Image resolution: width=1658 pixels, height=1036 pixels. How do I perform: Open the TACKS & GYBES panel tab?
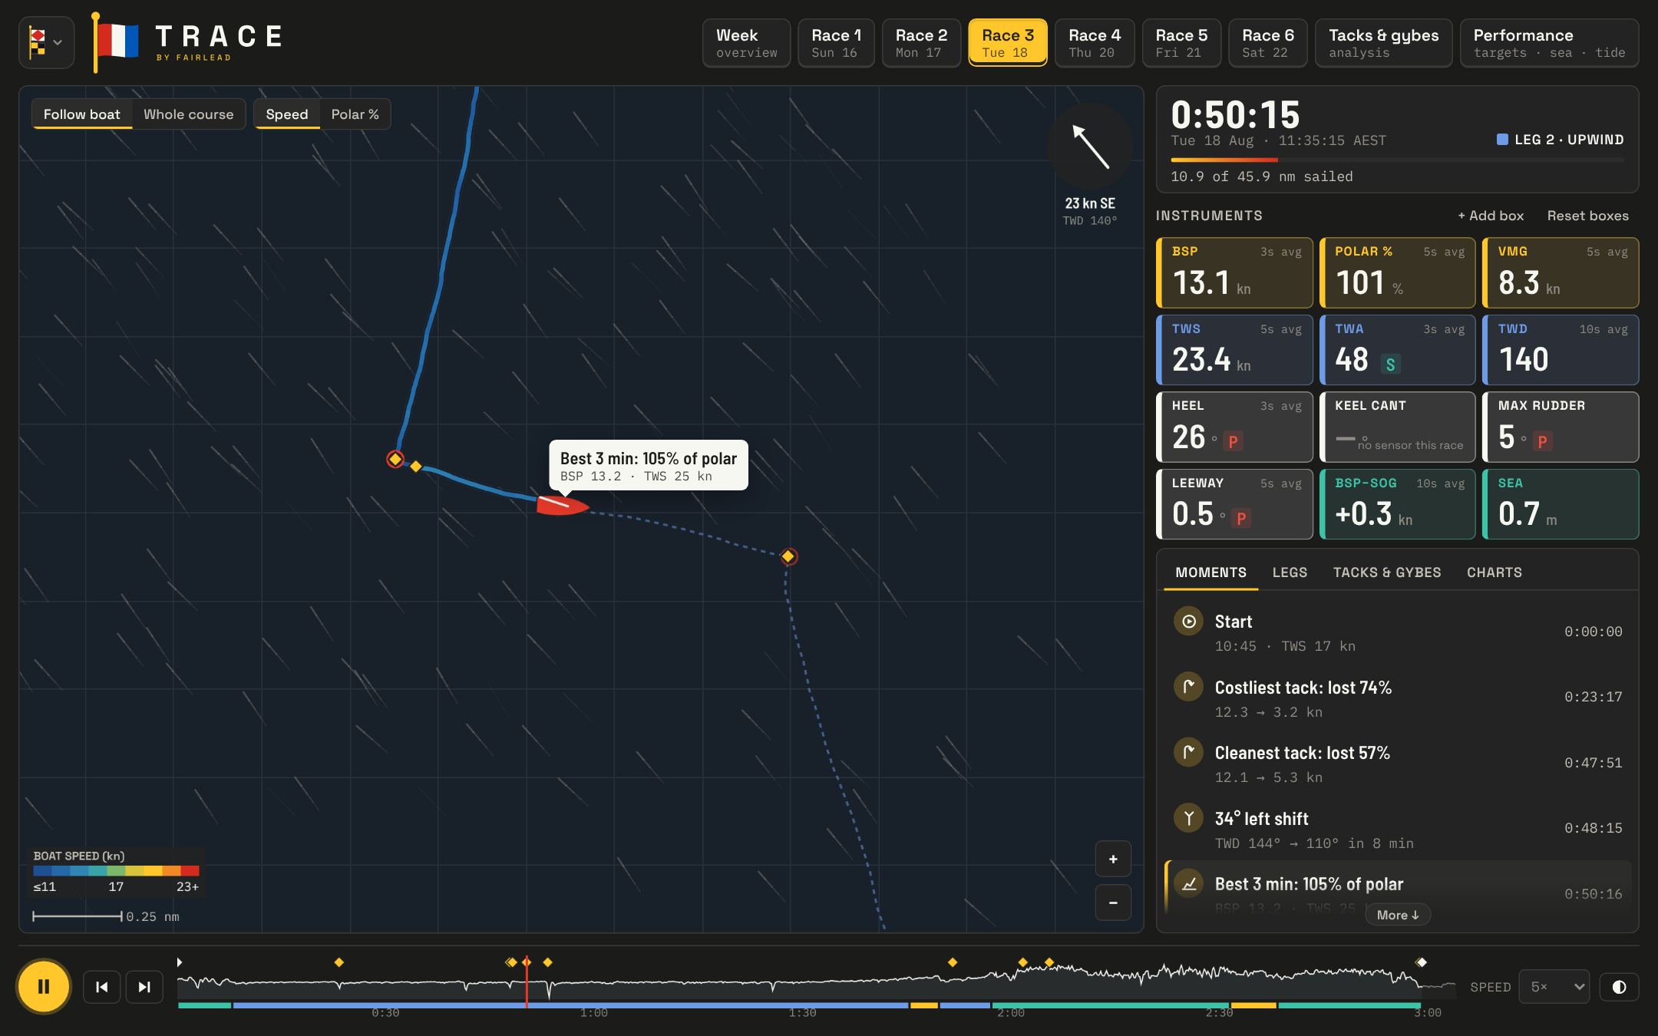coord(1387,572)
